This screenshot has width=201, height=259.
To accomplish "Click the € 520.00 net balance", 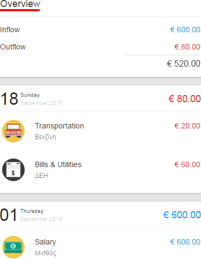I will (x=184, y=63).
